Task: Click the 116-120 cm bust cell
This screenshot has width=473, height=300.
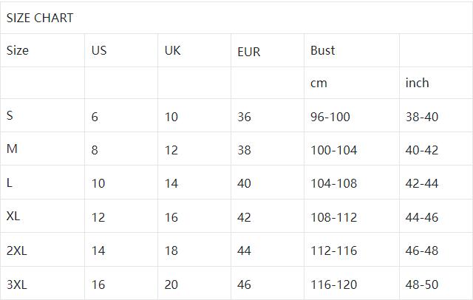Action: click(x=333, y=284)
